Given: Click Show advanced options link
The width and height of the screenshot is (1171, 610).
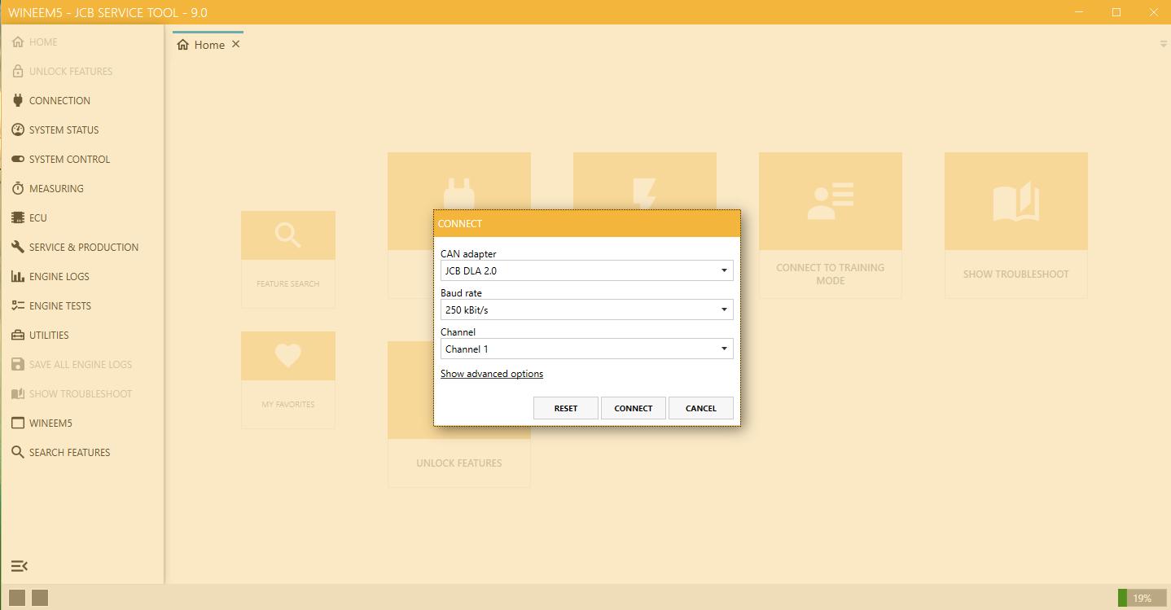Looking at the screenshot, I should pyautogui.click(x=491, y=373).
